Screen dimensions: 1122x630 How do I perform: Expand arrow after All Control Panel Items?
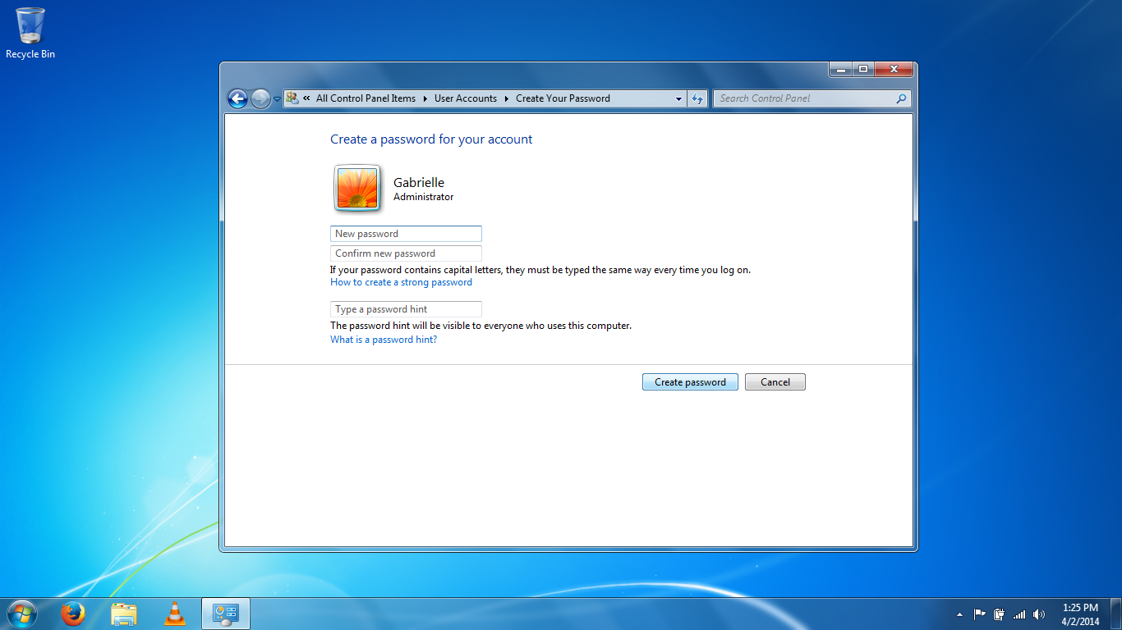pos(425,98)
